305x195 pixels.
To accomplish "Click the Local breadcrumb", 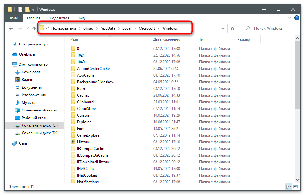I will tap(127, 28).
